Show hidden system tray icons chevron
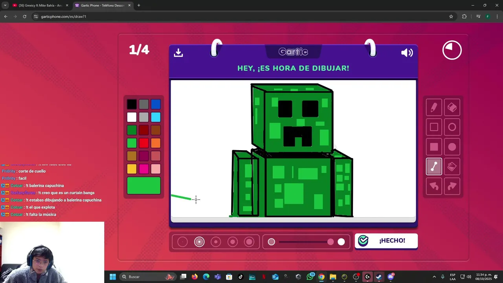The height and width of the screenshot is (283, 503). (x=434, y=277)
